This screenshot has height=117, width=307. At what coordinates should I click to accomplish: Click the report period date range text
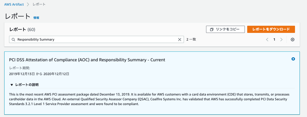point(39,74)
